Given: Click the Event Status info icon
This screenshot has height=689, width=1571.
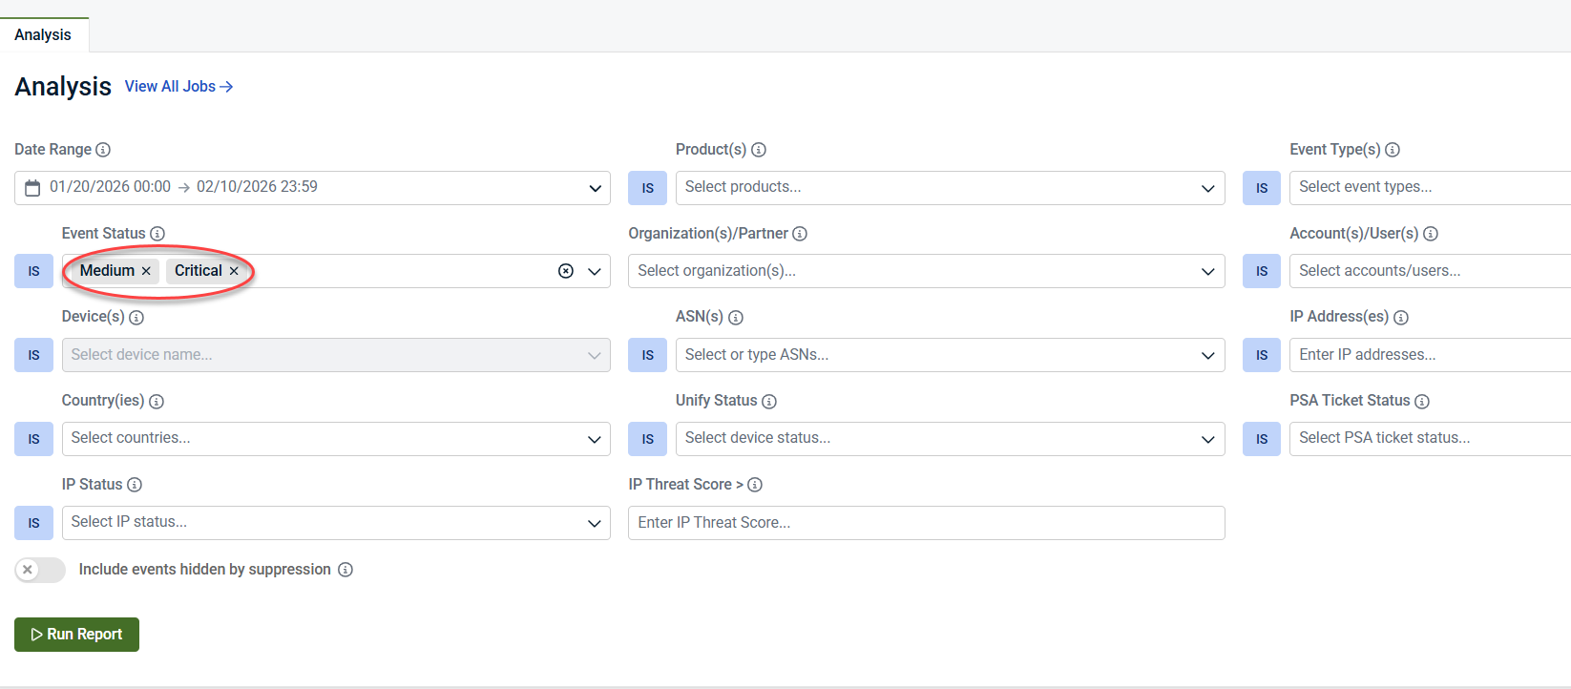Looking at the screenshot, I should [157, 234].
